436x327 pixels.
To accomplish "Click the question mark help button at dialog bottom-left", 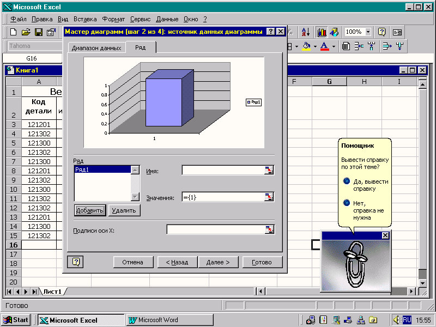I will click(75, 262).
